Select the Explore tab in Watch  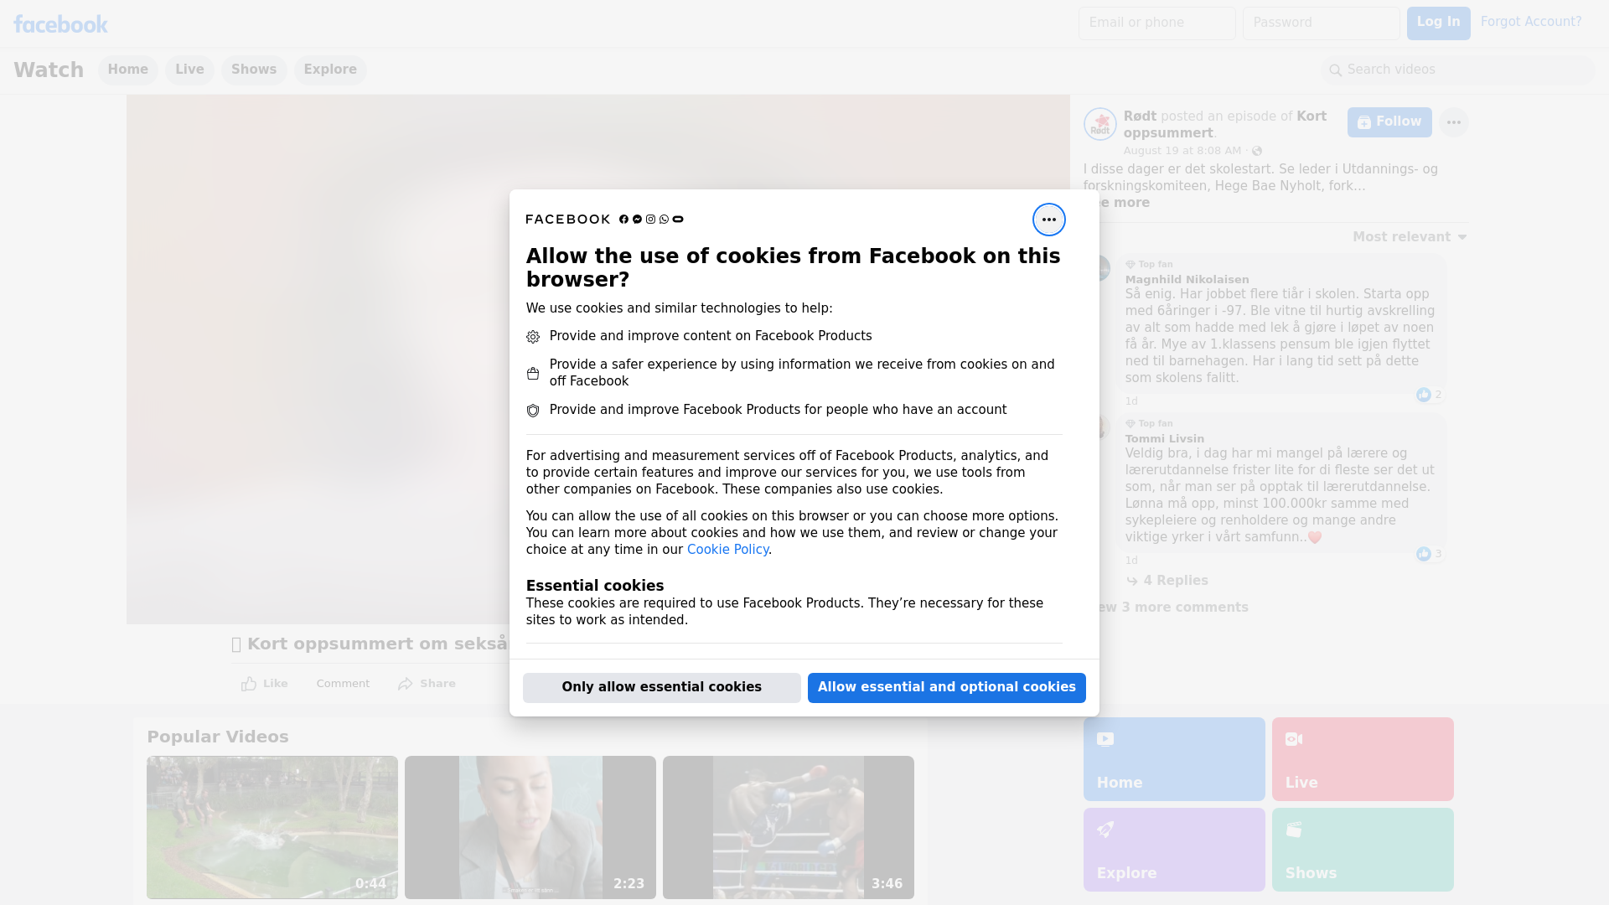330,70
